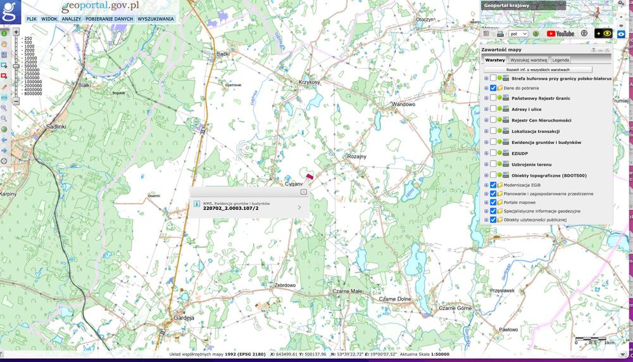Viewport: 633px width, 362px height.
Task: Open the YouTube channel link
Action: point(560,34)
